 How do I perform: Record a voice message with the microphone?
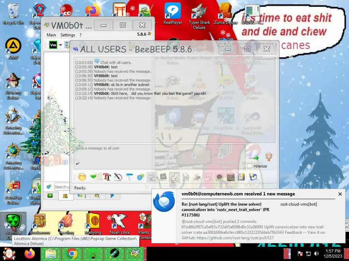coord(269,156)
